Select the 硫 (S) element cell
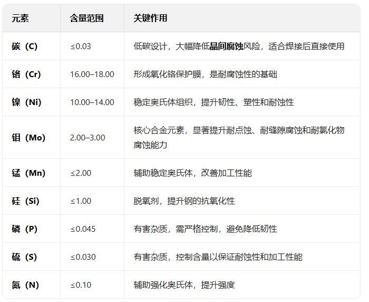Image resolution: width=369 pixels, height=302 pixels. [24, 257]
